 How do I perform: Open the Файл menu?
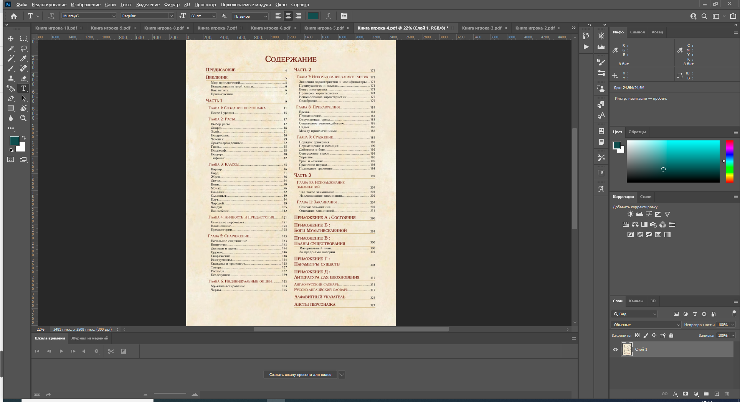22,5
